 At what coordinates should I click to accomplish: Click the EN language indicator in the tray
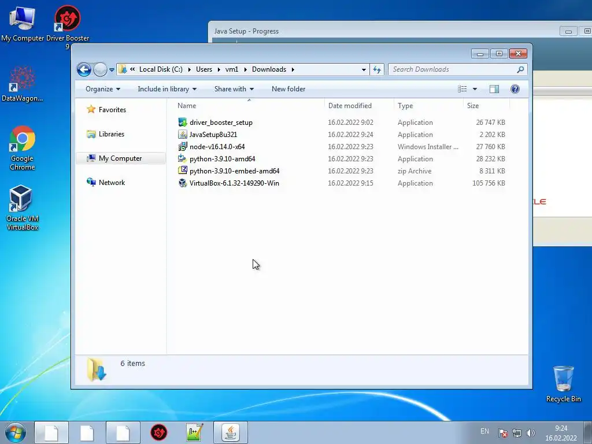pyautogui.click(x=484, y=431)
